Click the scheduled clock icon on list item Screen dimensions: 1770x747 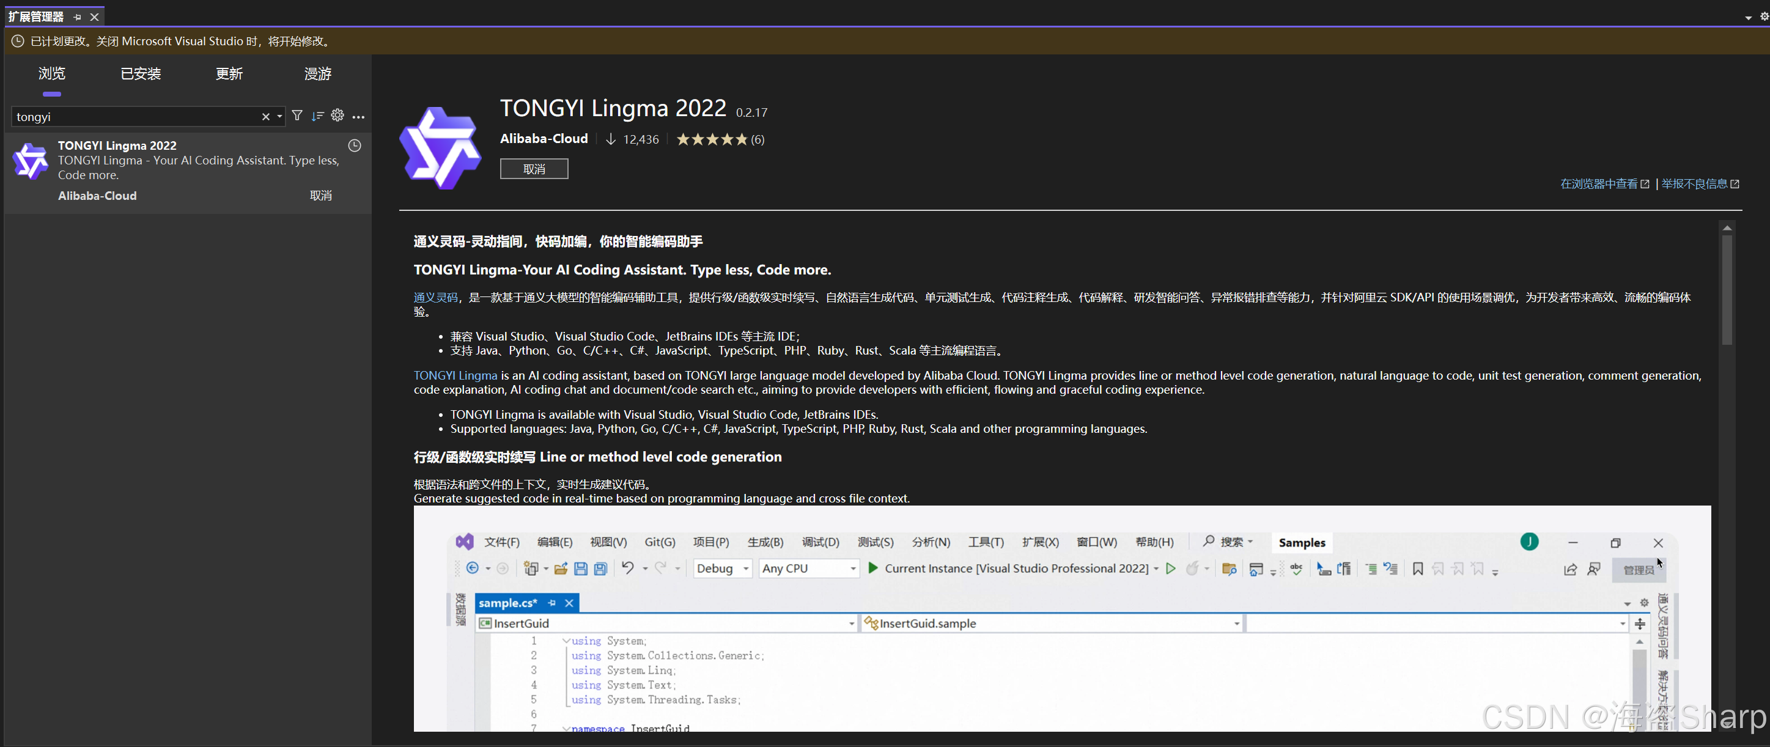[x=355, y=145]
